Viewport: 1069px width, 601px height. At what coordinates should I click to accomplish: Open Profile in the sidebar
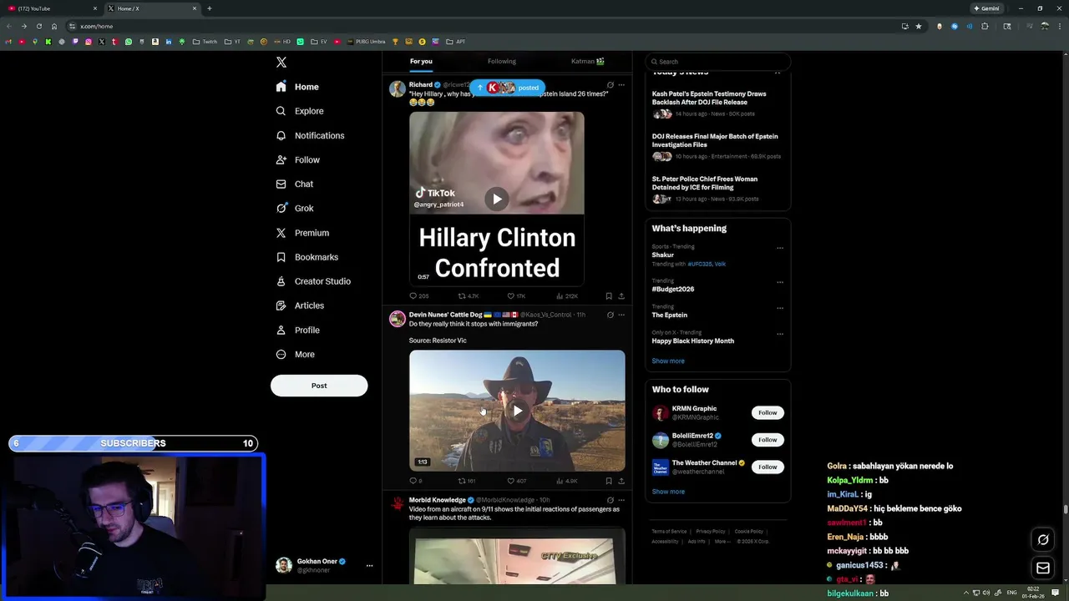pyautogui.click(x=297, y=330)
